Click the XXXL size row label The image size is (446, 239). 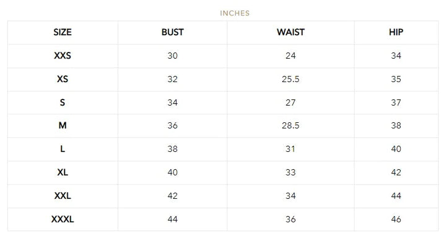coord(63,219)
